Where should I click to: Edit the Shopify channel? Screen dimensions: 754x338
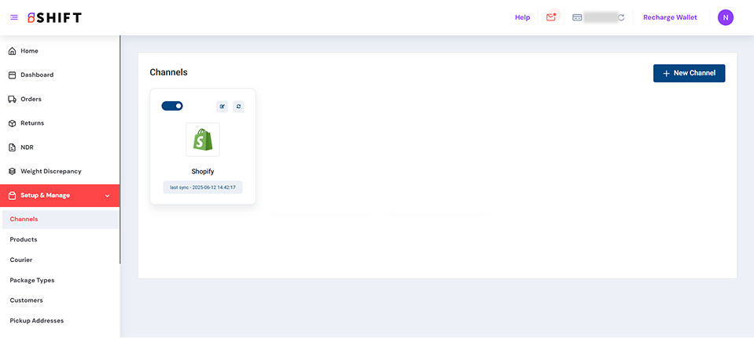(x=222, y=107)
